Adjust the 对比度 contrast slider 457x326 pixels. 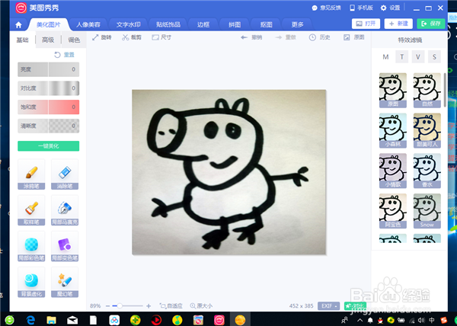click(x=49, y=88)
